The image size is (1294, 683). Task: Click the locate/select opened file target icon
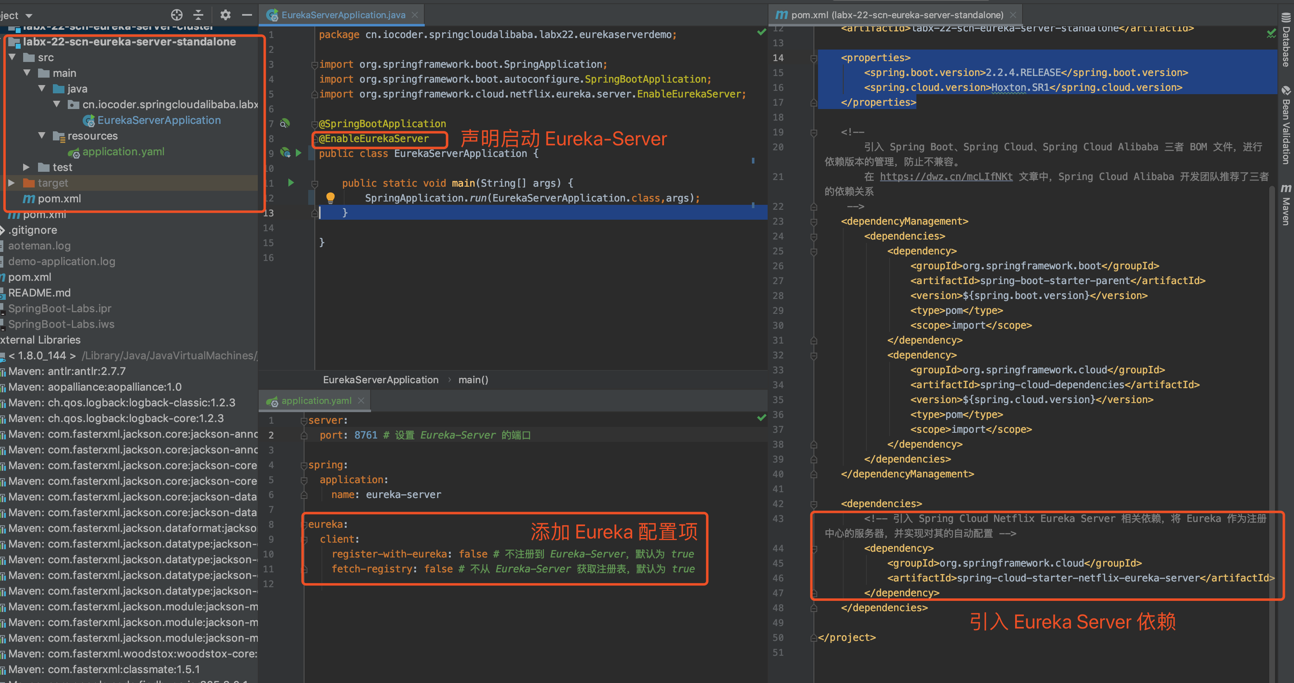pyautogui.click(x=176, y=14)
